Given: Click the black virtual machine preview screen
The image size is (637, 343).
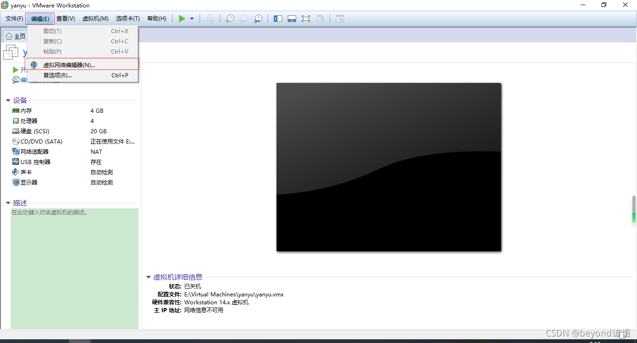Looking at the screenshot, I should point(388,167).
